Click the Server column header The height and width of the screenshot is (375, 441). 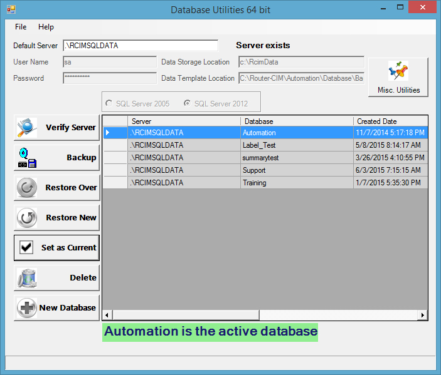pyautogui.click(x=184, y=121)
